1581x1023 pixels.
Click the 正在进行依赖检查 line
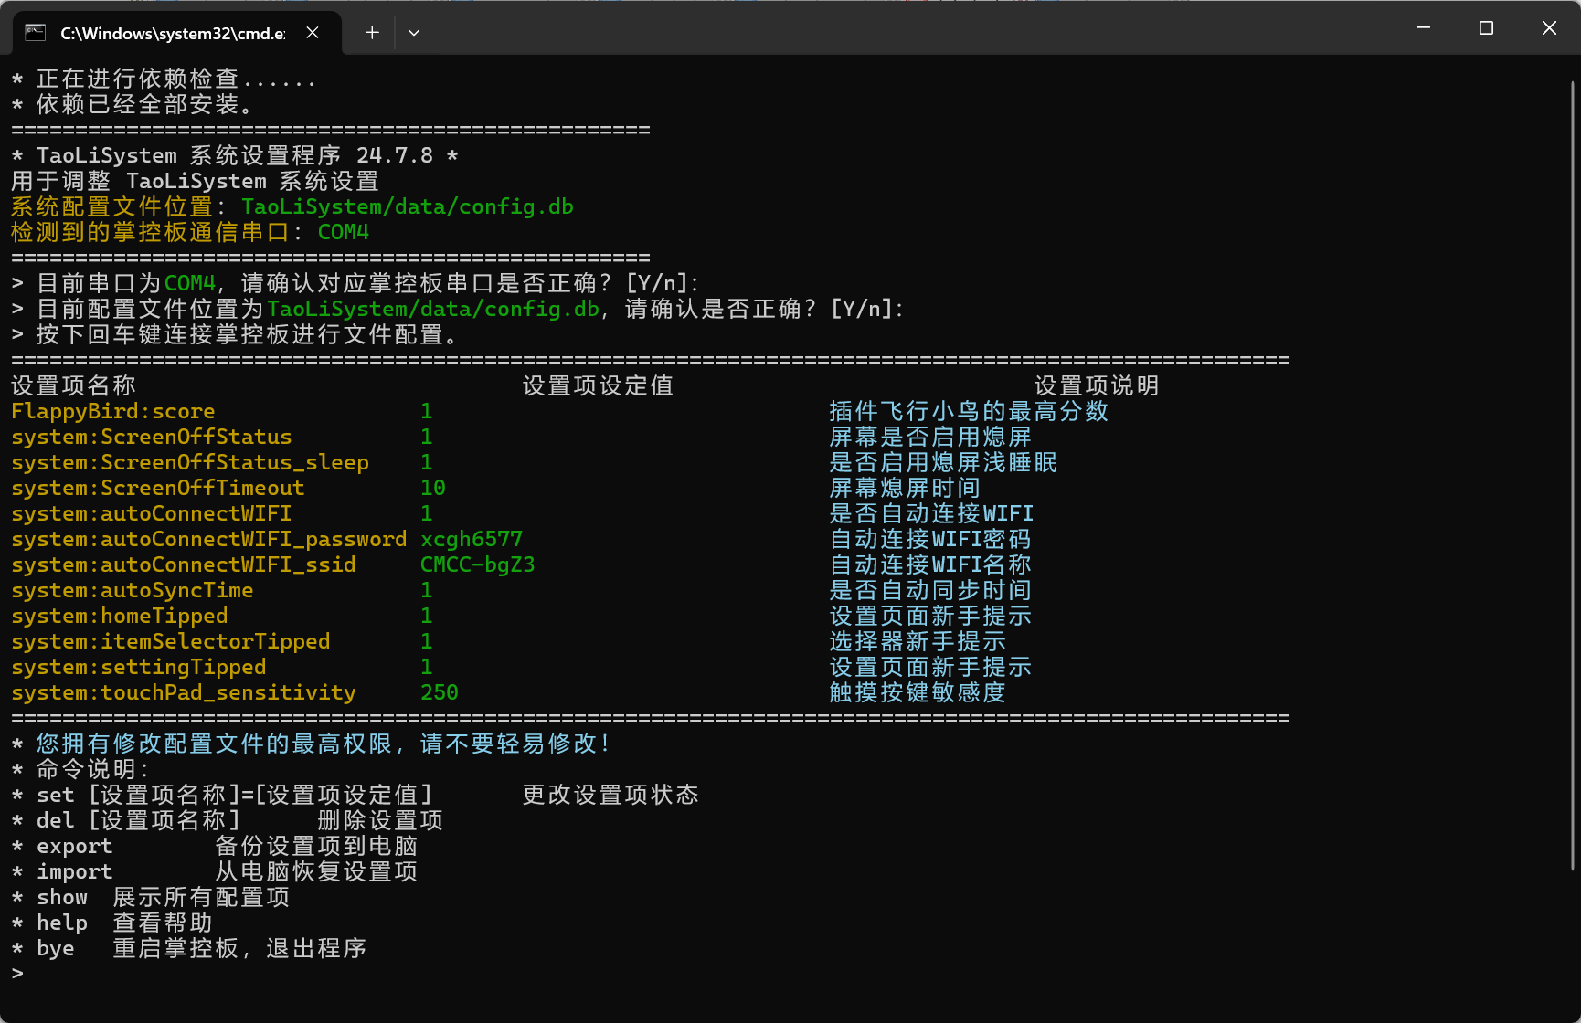click(164, 79)
